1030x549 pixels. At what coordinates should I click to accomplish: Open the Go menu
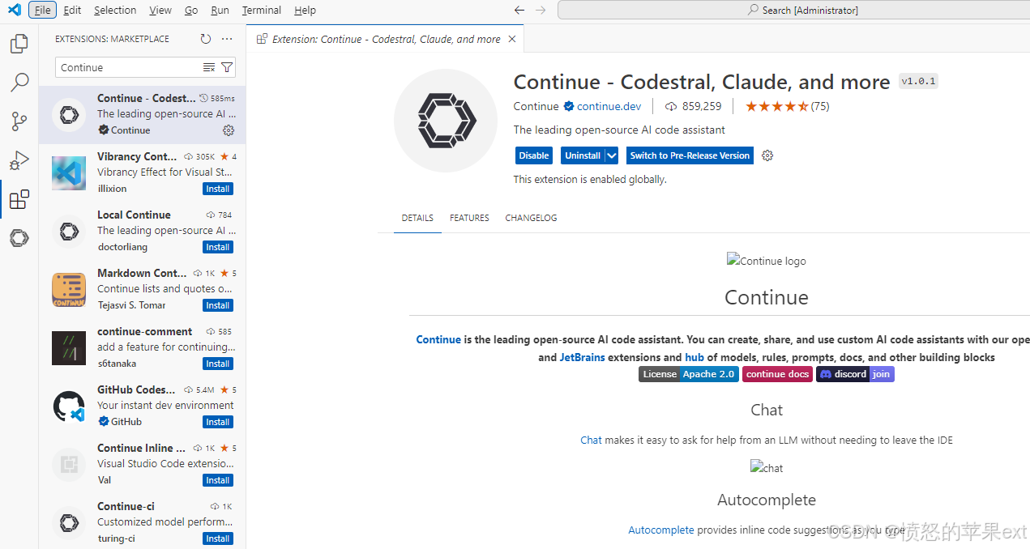(191, 10)
